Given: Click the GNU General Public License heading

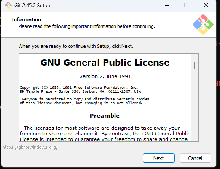Looking at the screenshot, I should pyautogui.click(x=105, y=63).
